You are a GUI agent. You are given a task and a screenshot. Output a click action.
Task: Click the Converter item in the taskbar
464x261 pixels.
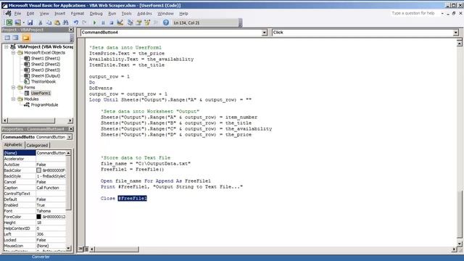click(x=41, y=257)
